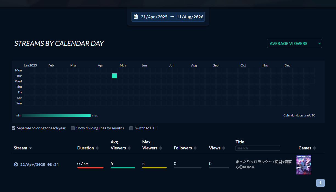Click the Followers column sort icon
336x192 pixels.
point(195,148)
